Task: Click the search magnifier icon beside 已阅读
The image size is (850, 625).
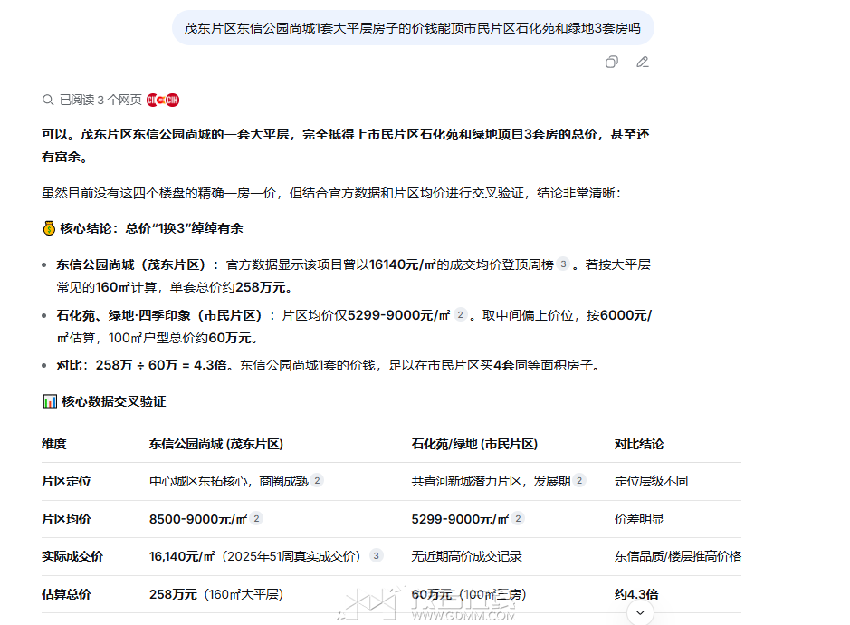Action: click(48, 101)
